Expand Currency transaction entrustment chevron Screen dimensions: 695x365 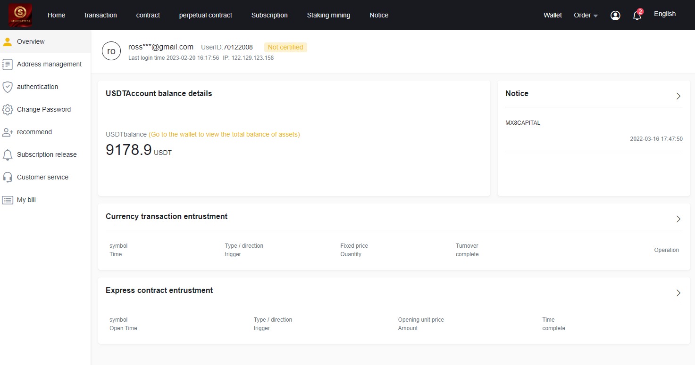pos(678,219)
